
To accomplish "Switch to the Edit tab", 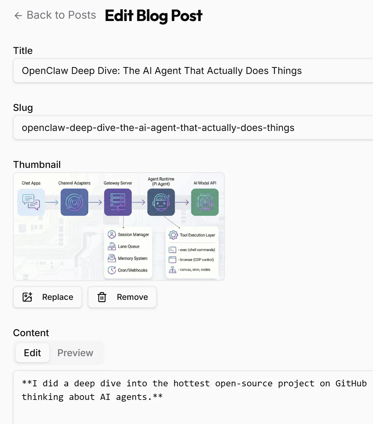I will click(32, 353).
